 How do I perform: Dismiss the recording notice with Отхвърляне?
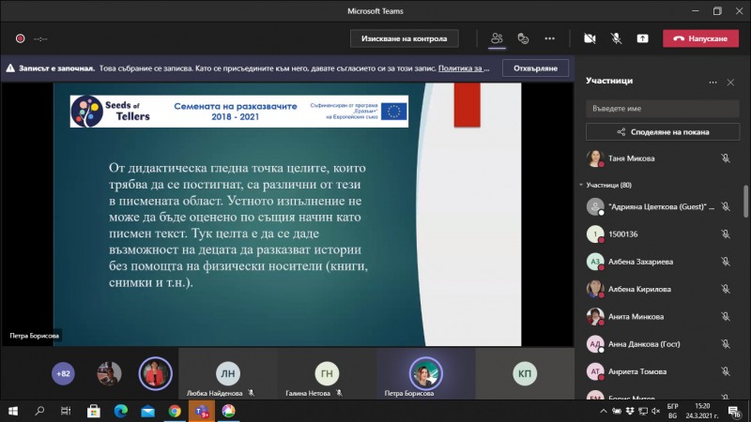pos(535,68)
